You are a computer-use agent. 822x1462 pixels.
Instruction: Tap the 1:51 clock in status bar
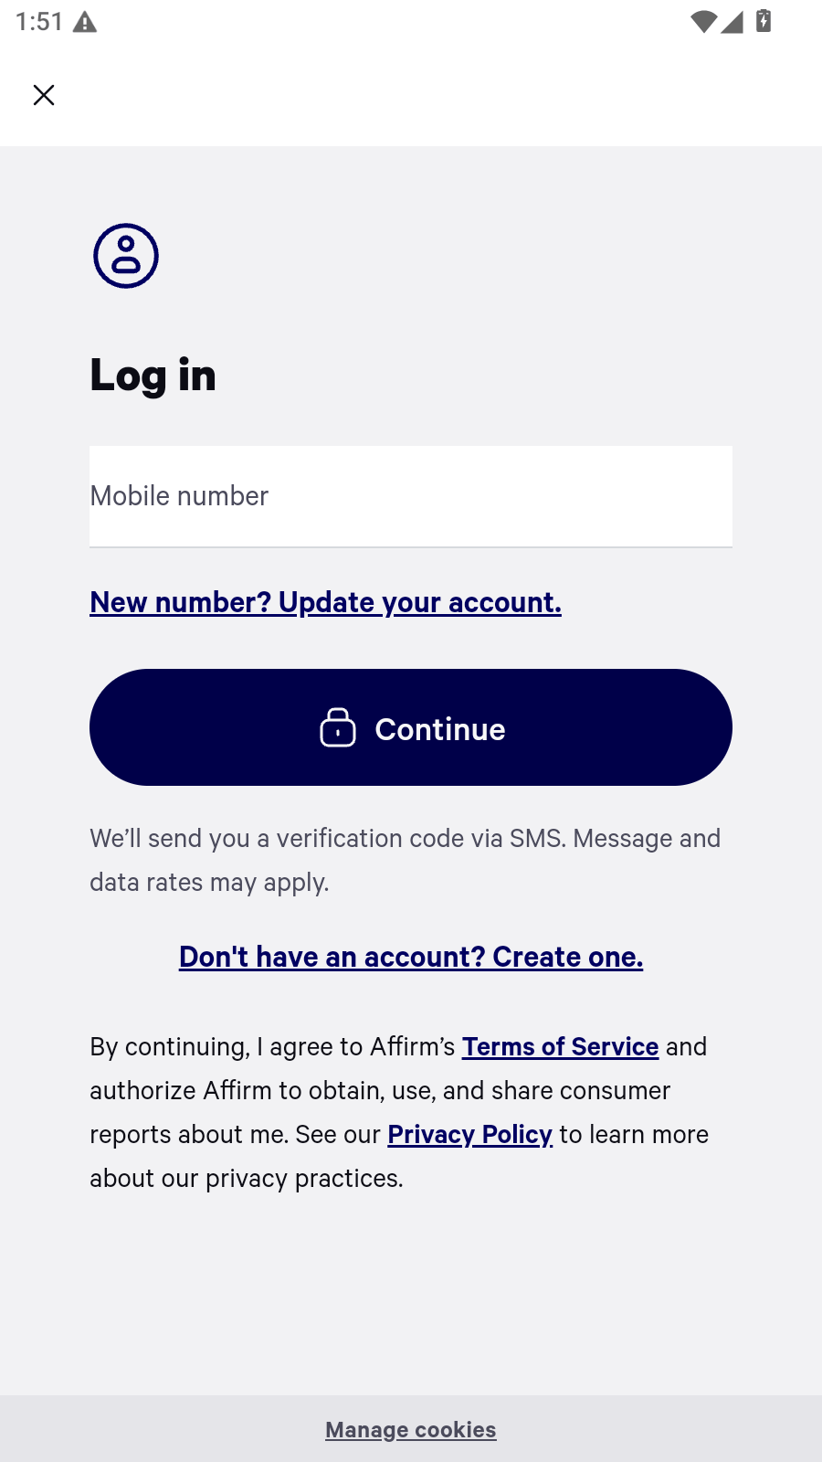point(39,22)
